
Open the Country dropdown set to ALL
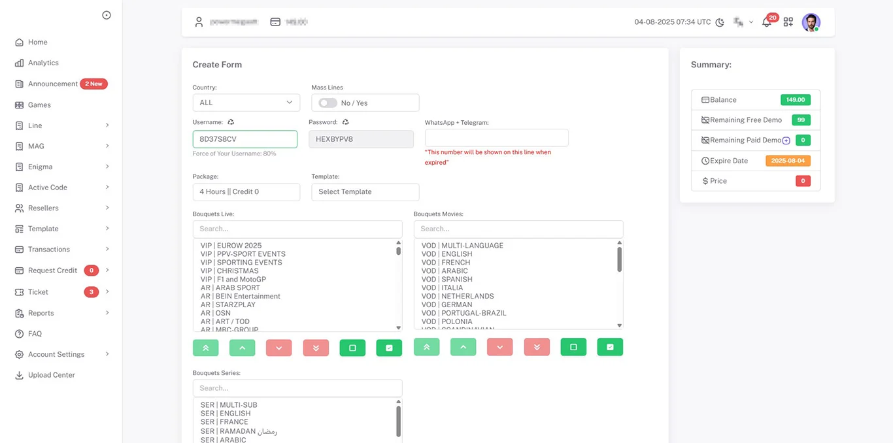click(246, 103)
